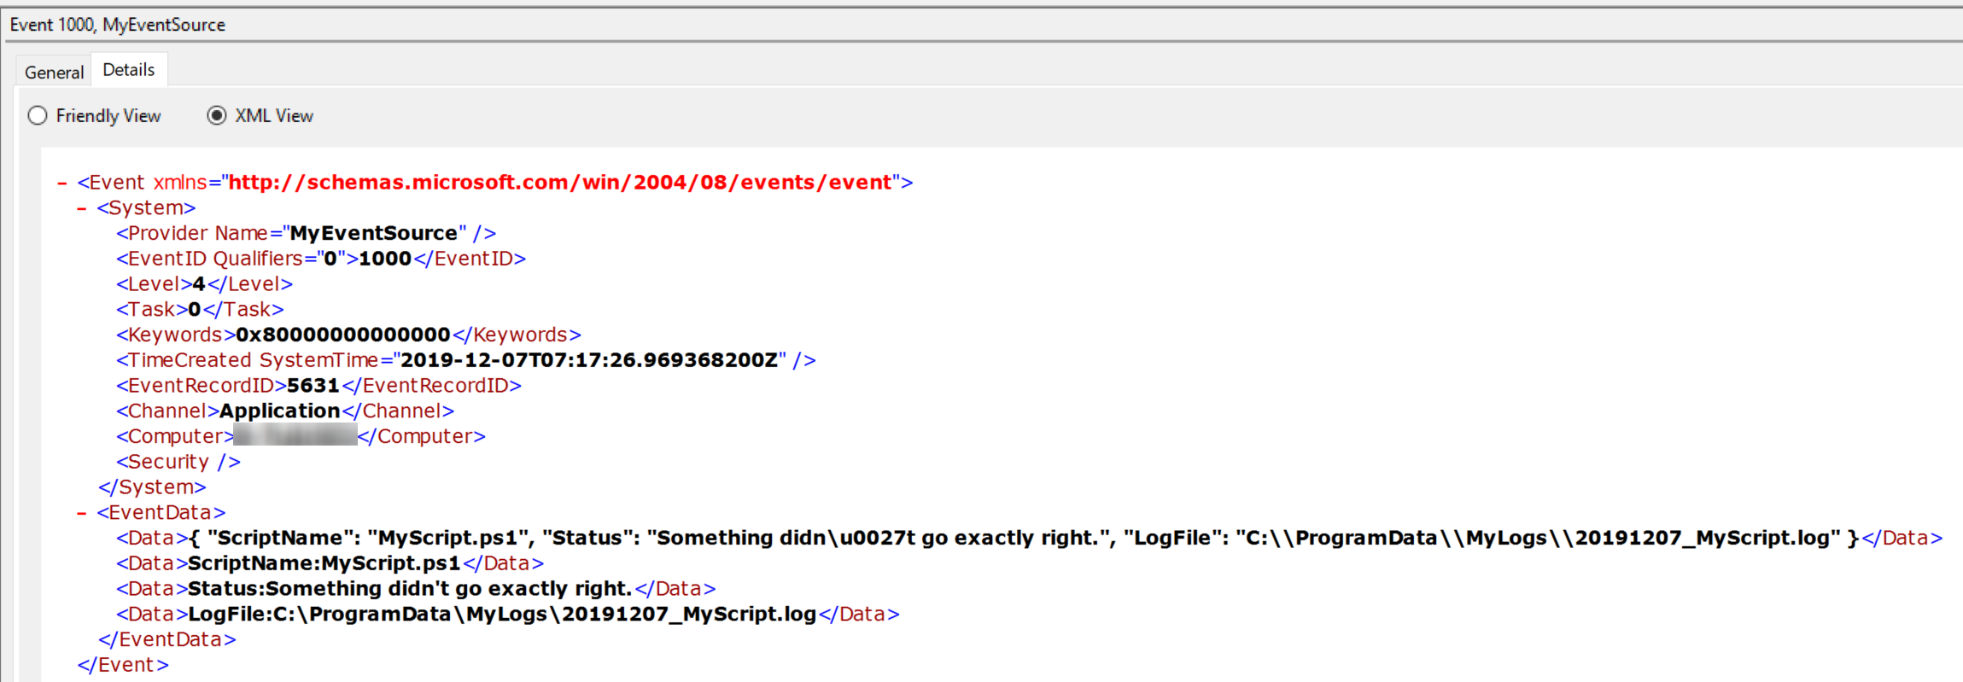Click the schemas.microsoft.com xmlns URL

point(559,183)
